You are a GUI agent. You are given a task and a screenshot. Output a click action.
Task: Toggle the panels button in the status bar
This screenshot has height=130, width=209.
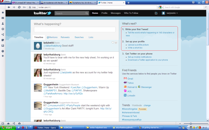[3, 123]
